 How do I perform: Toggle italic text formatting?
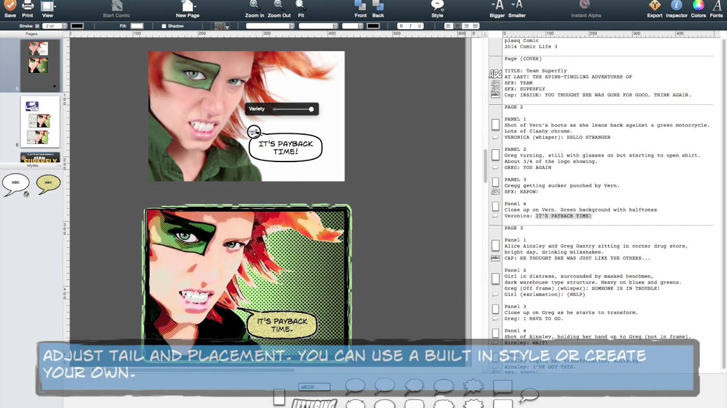[x=411, y=26]
